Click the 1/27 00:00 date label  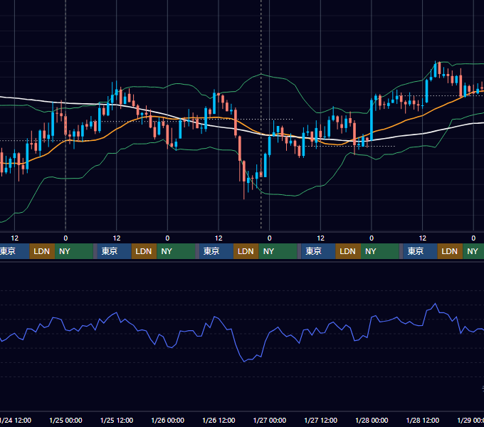[x=270, y=420]
